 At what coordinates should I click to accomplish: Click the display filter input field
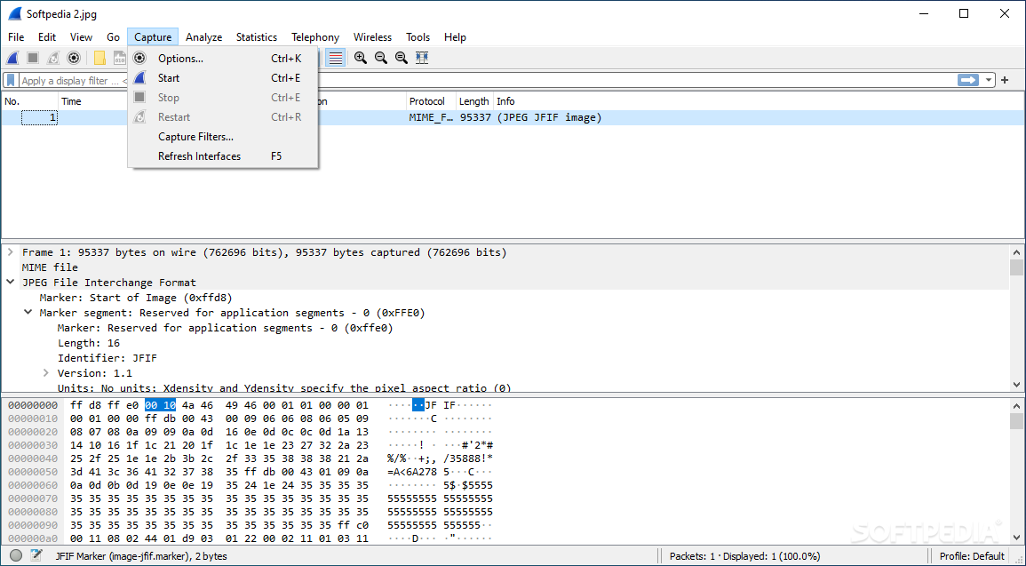[488, 81]
